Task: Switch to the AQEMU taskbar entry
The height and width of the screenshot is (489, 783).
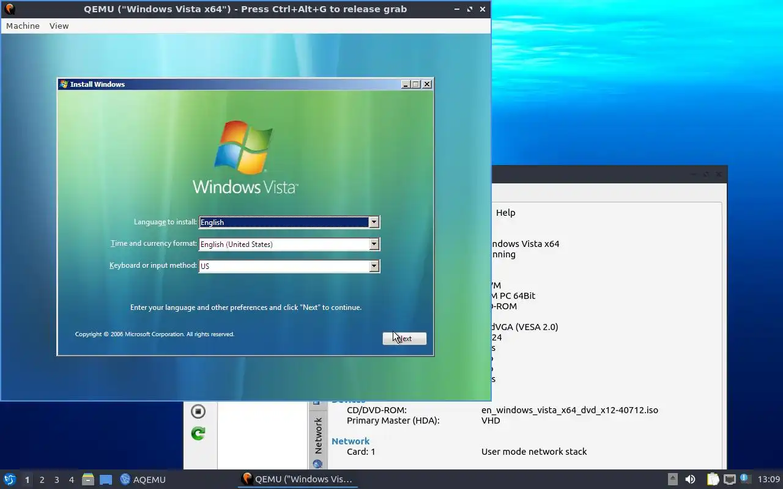Action: pos(143,479)
